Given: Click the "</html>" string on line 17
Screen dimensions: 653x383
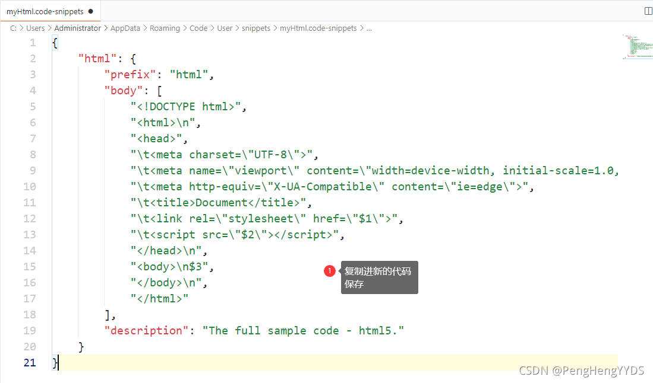Looking at the screenshot, I should click(159, 299).
